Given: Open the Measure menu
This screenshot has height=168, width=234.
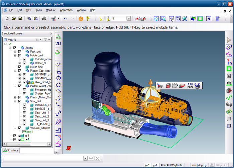Looking at the screenshot, I should [x=51, y=10].
